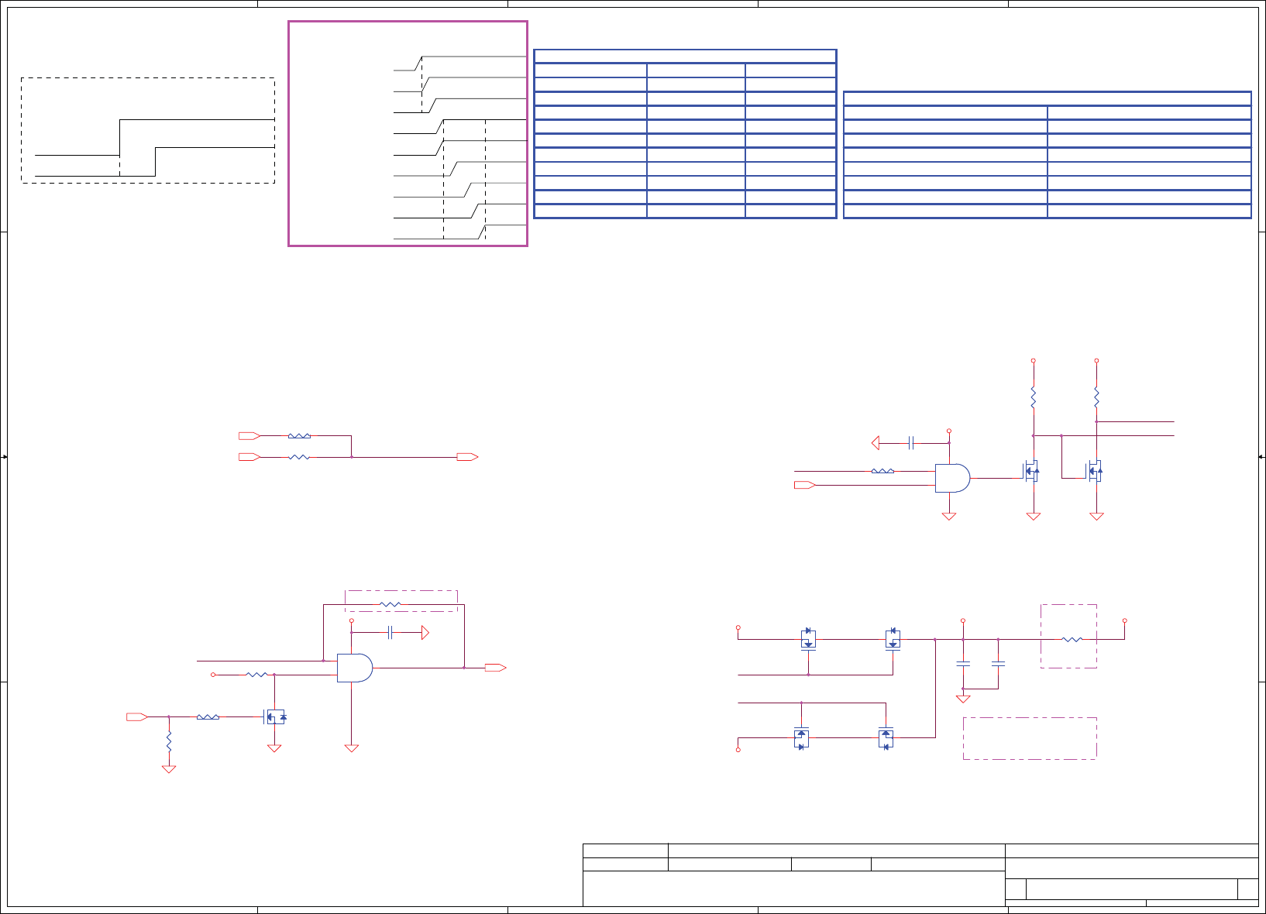Click the empty dashed rectangle below the capacitor pair
The height and width of the screenshot is (914, 1266).
click(1030, 738)
